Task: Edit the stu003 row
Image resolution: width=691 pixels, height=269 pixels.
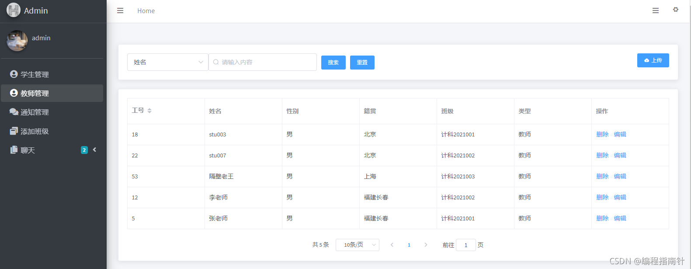Action: point(620,134)
